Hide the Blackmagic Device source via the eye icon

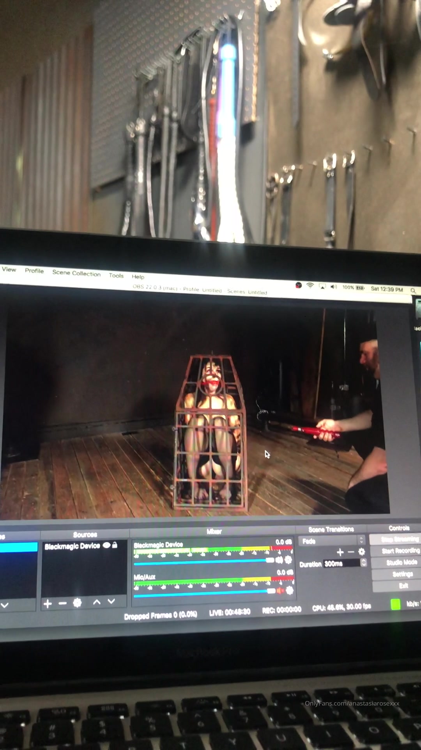pos(106,545)
